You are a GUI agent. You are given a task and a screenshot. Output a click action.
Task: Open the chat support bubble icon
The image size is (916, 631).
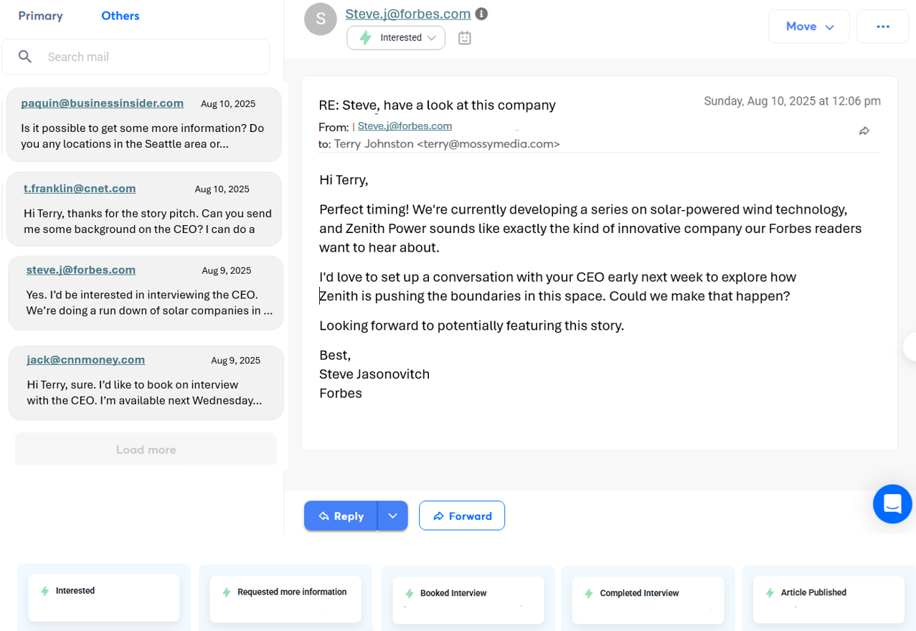coord(892,503)
